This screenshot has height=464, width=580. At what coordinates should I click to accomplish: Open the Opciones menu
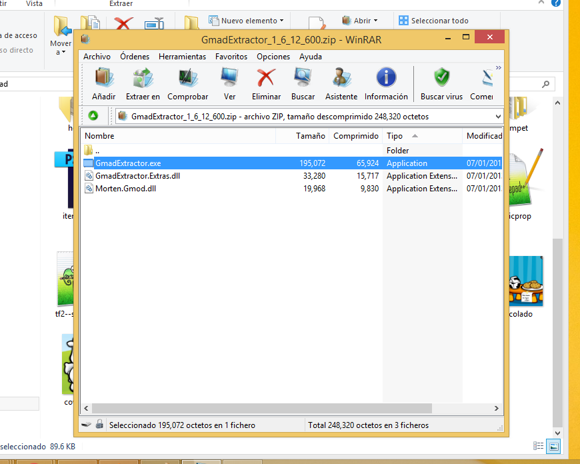pyautogui.click(x=273, y=57)
